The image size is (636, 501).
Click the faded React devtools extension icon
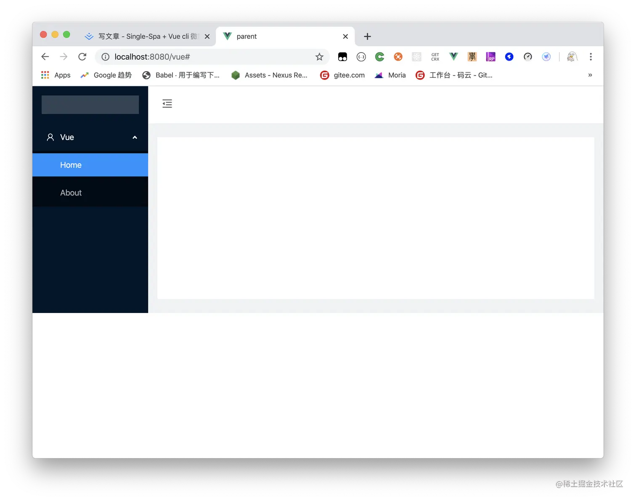pos(416,57)
